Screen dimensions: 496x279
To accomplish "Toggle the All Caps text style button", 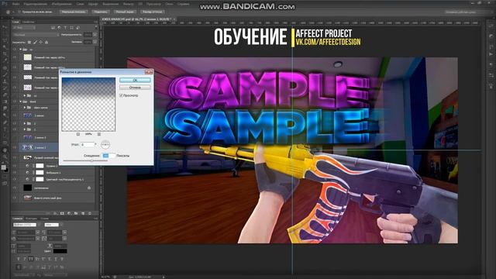I will click(x=31, y=259).
